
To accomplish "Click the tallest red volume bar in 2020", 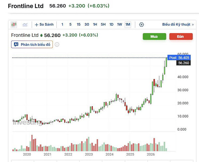I will coord(32,143).
